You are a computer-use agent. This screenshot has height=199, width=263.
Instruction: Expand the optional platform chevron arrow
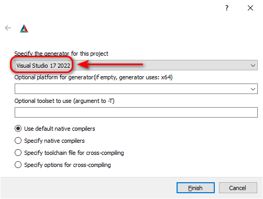click(253, 89)
